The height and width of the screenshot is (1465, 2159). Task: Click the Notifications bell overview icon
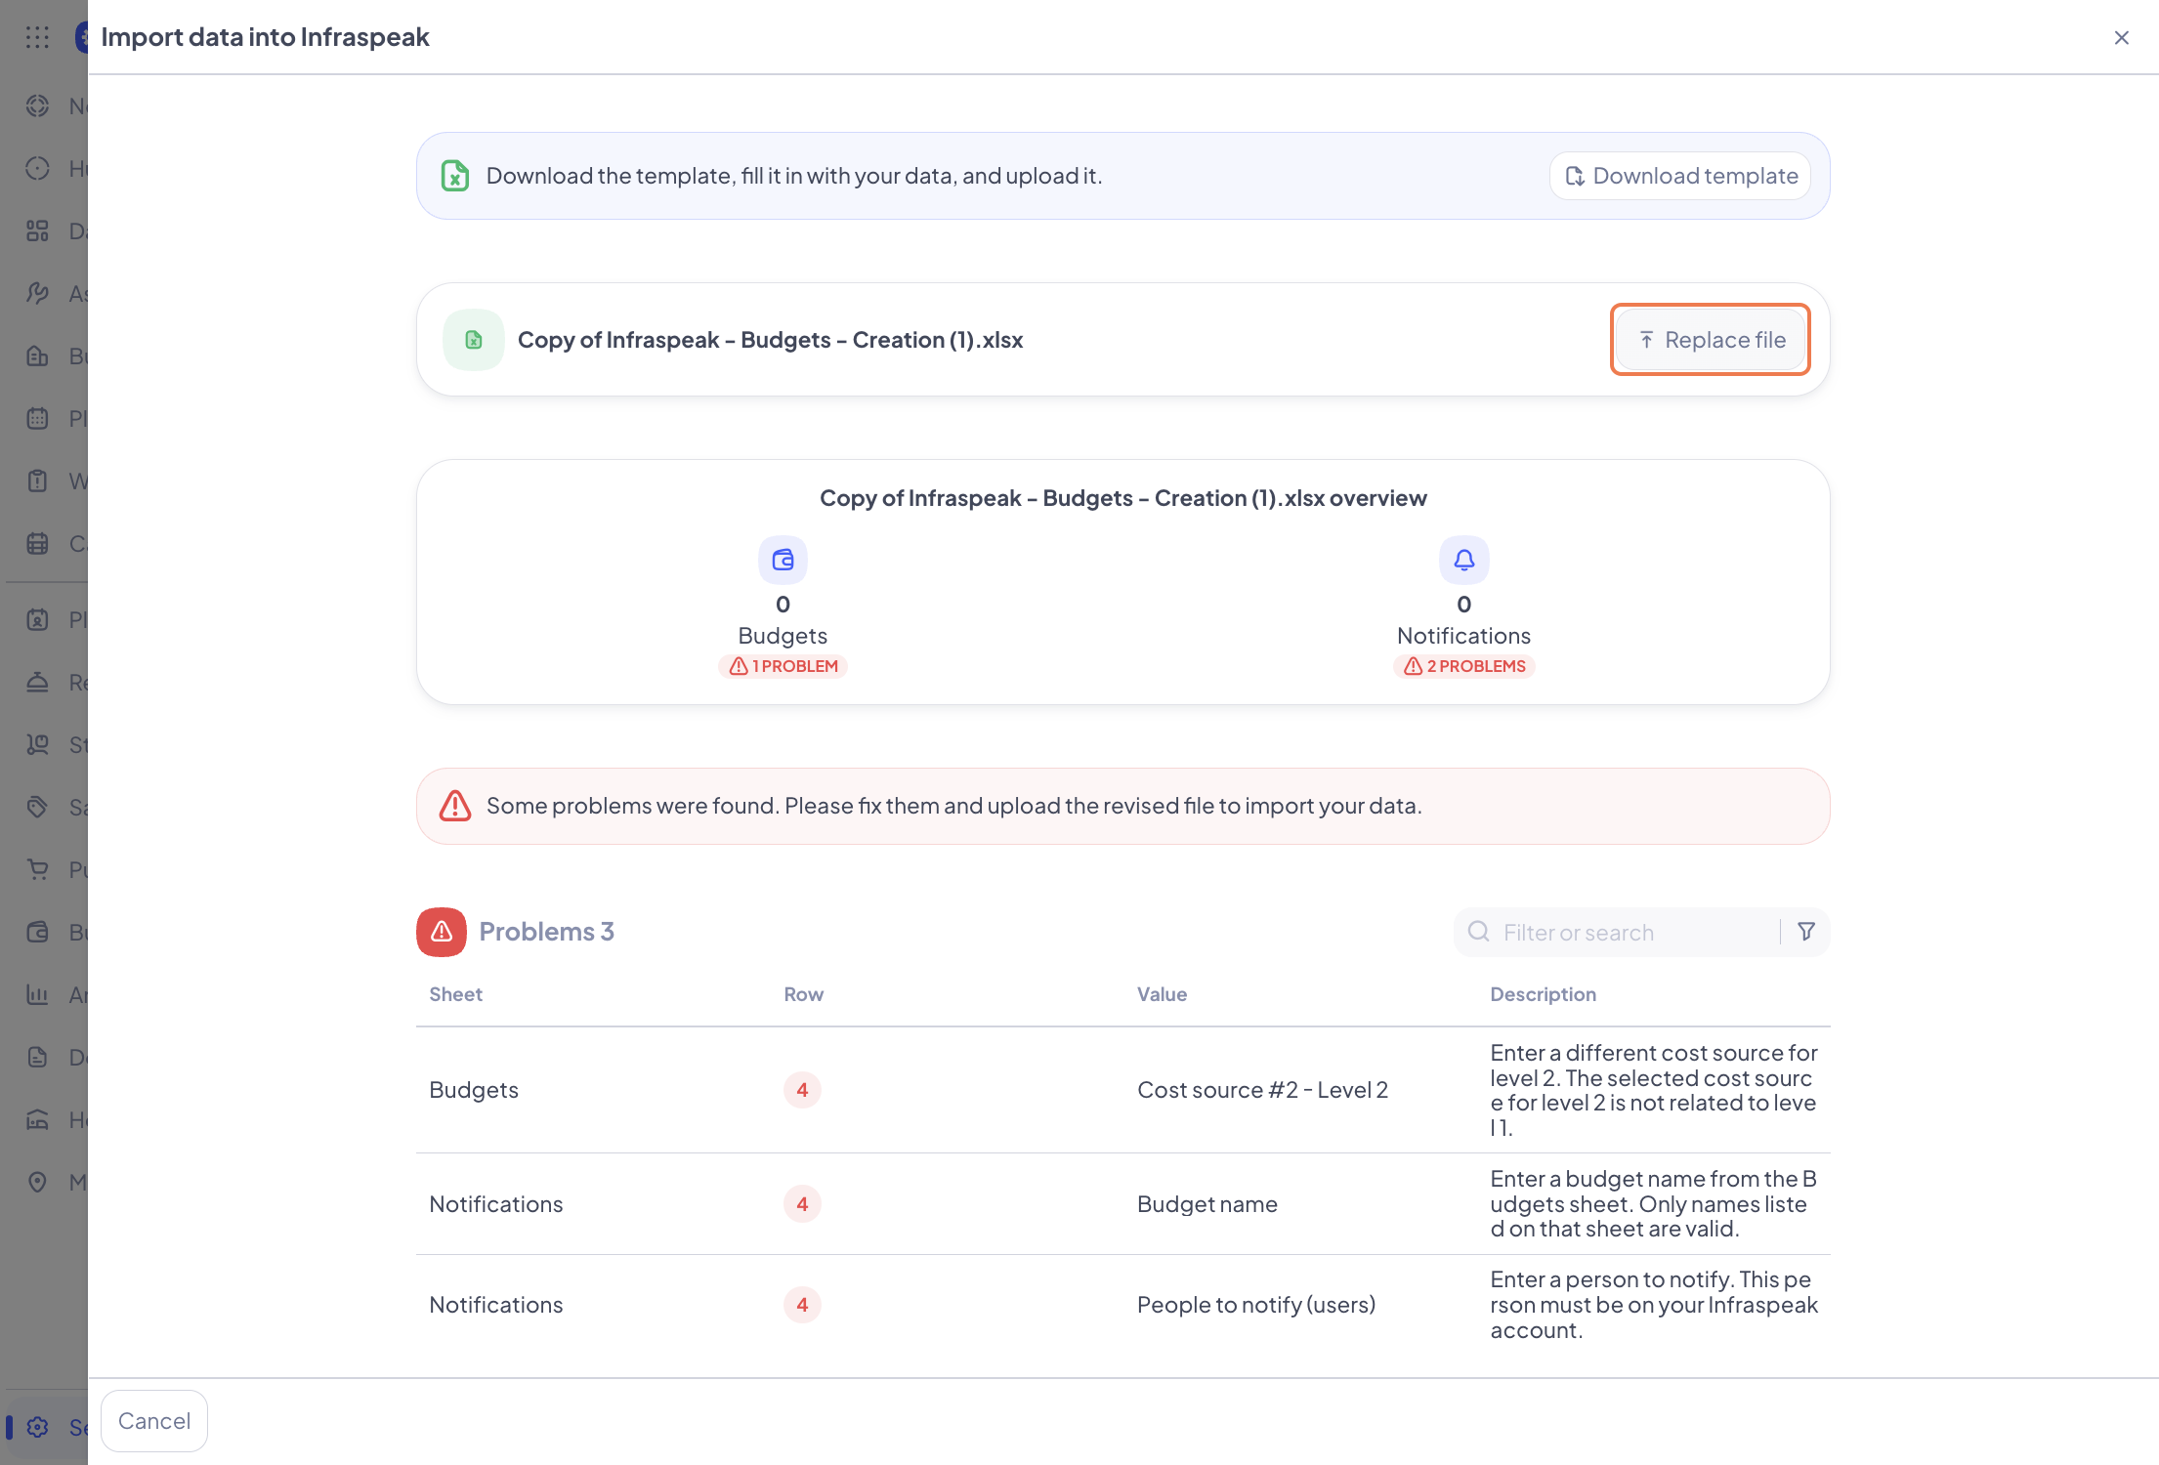pyautogui.click(x=1463, y=560)
